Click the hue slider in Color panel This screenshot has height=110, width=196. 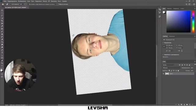click(x=193, y=21)
